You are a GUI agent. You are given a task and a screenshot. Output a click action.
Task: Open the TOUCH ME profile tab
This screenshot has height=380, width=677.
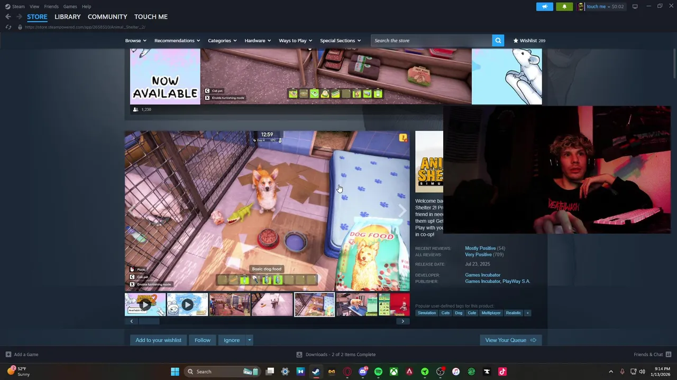tap(151, 17)
